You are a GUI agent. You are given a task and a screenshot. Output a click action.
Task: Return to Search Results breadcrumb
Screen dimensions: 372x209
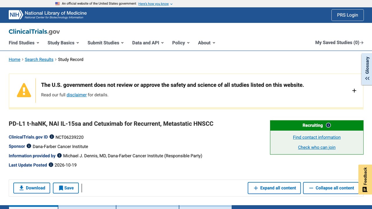coord(39,60)
